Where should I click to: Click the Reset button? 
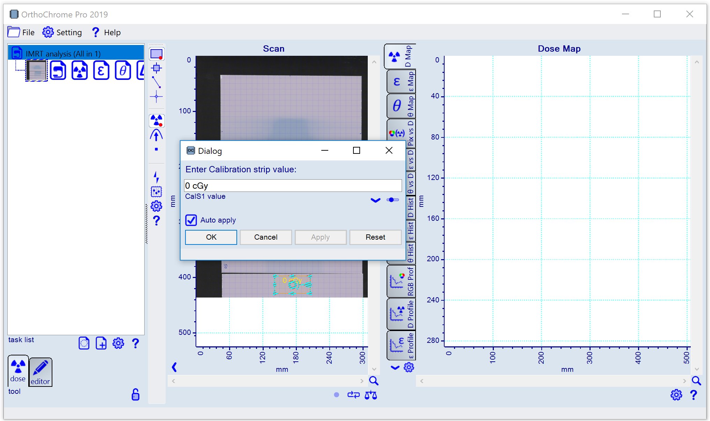pos(375,237)
